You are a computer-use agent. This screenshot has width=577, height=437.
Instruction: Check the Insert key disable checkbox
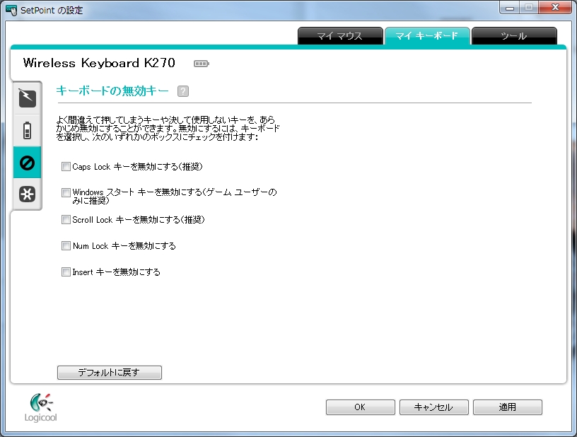tap(66, 272)
